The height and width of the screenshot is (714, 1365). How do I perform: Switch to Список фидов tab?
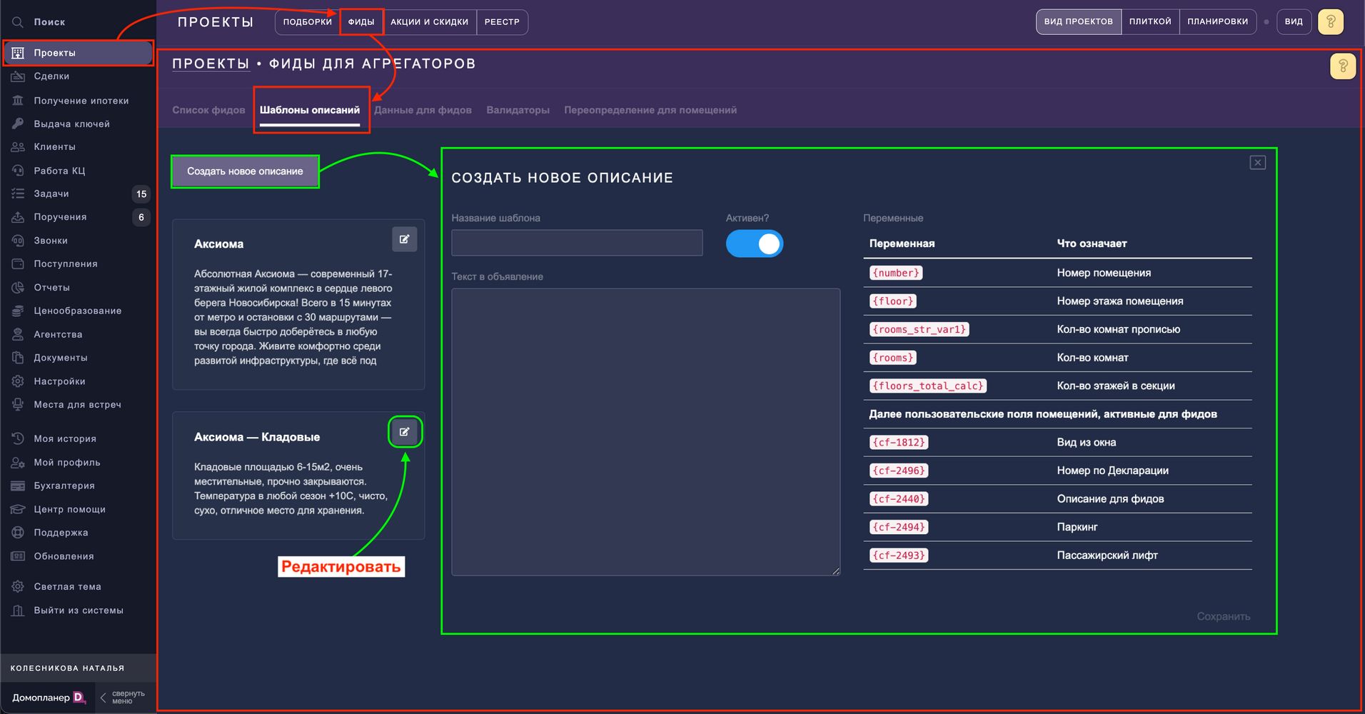pos(208,110)
